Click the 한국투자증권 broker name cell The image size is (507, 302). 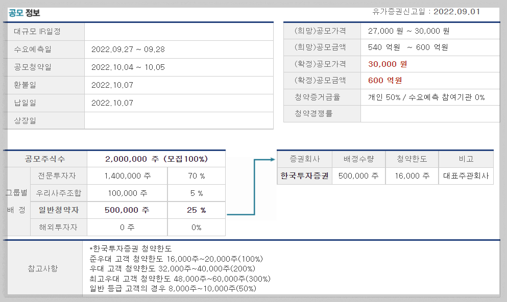click(x=305, y=175)
